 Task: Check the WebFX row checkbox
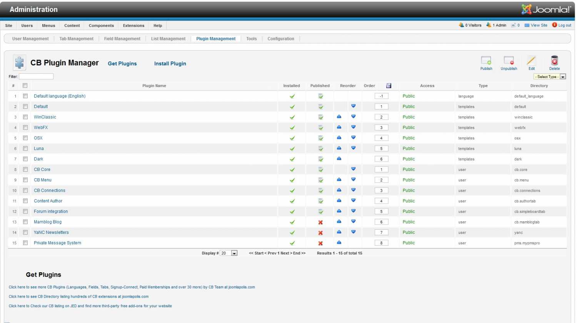click(25, 128)
